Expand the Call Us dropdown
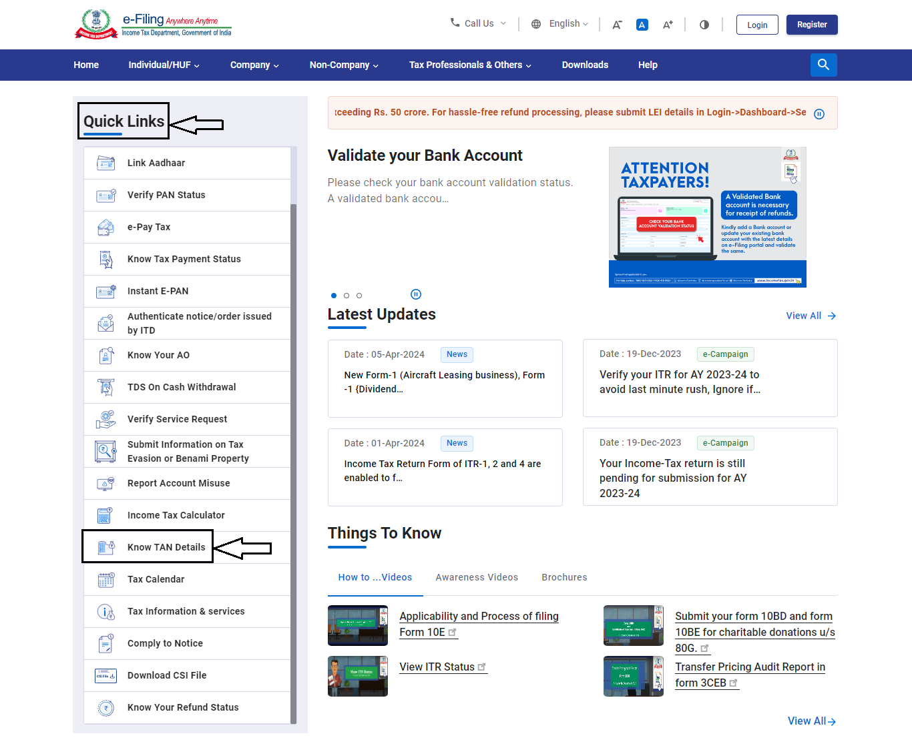Image resolution: width=912 pixels, height=752 pixels. point(478,23)
